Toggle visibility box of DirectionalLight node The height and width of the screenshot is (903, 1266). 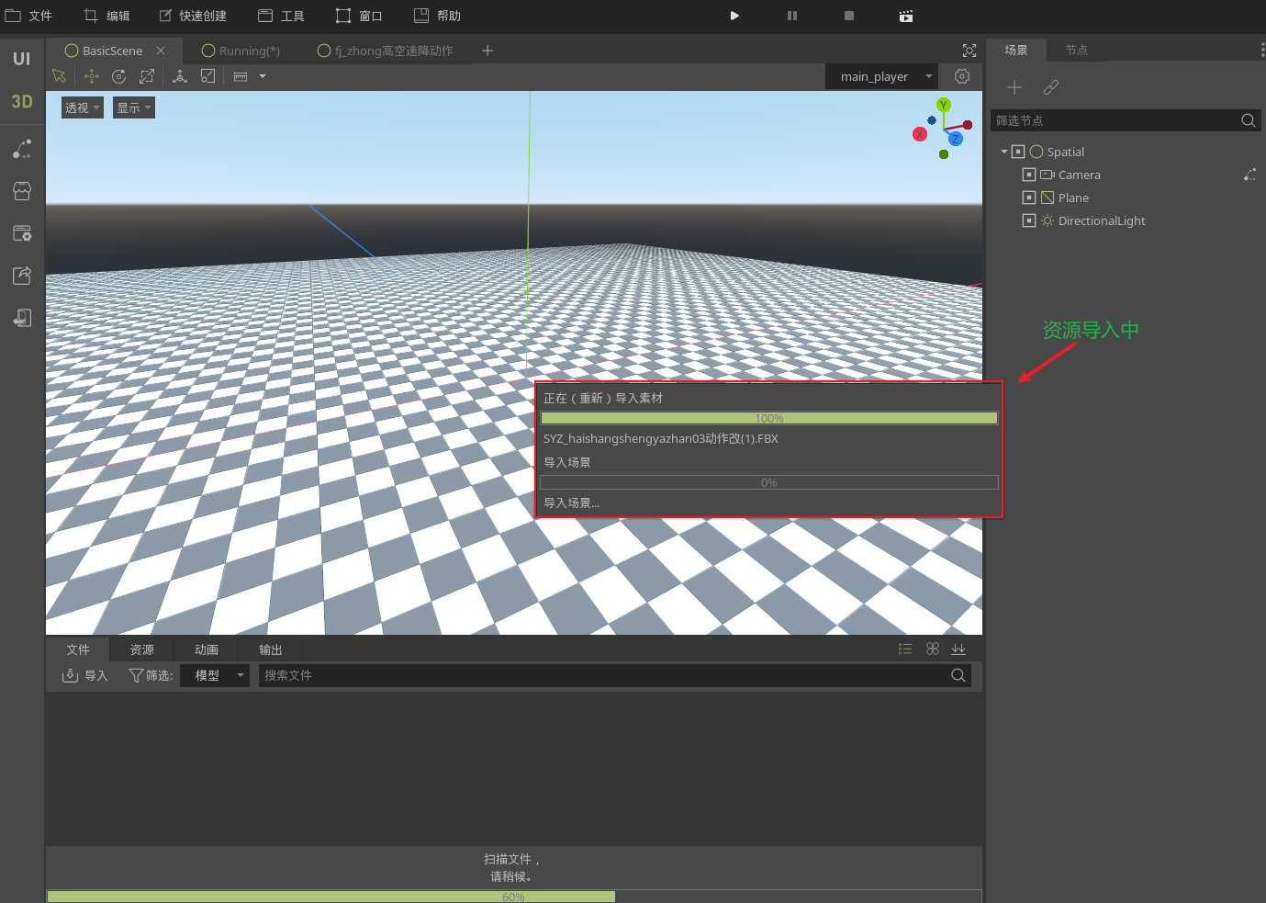pos(1029,220)
